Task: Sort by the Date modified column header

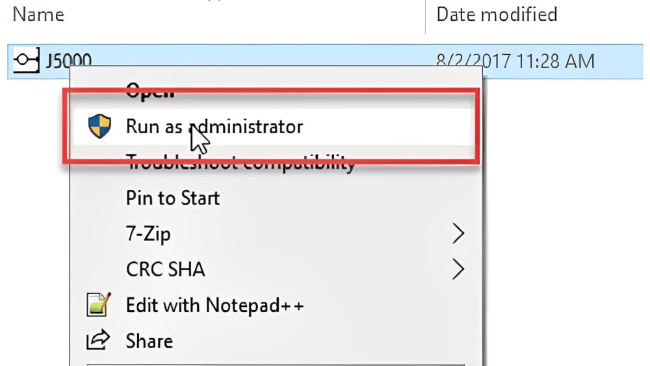Action: [x=497, y=14]
